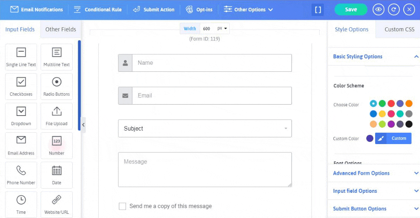
Task: Add a Dropdown field from sidebar
Action: (x=21, y=116)
